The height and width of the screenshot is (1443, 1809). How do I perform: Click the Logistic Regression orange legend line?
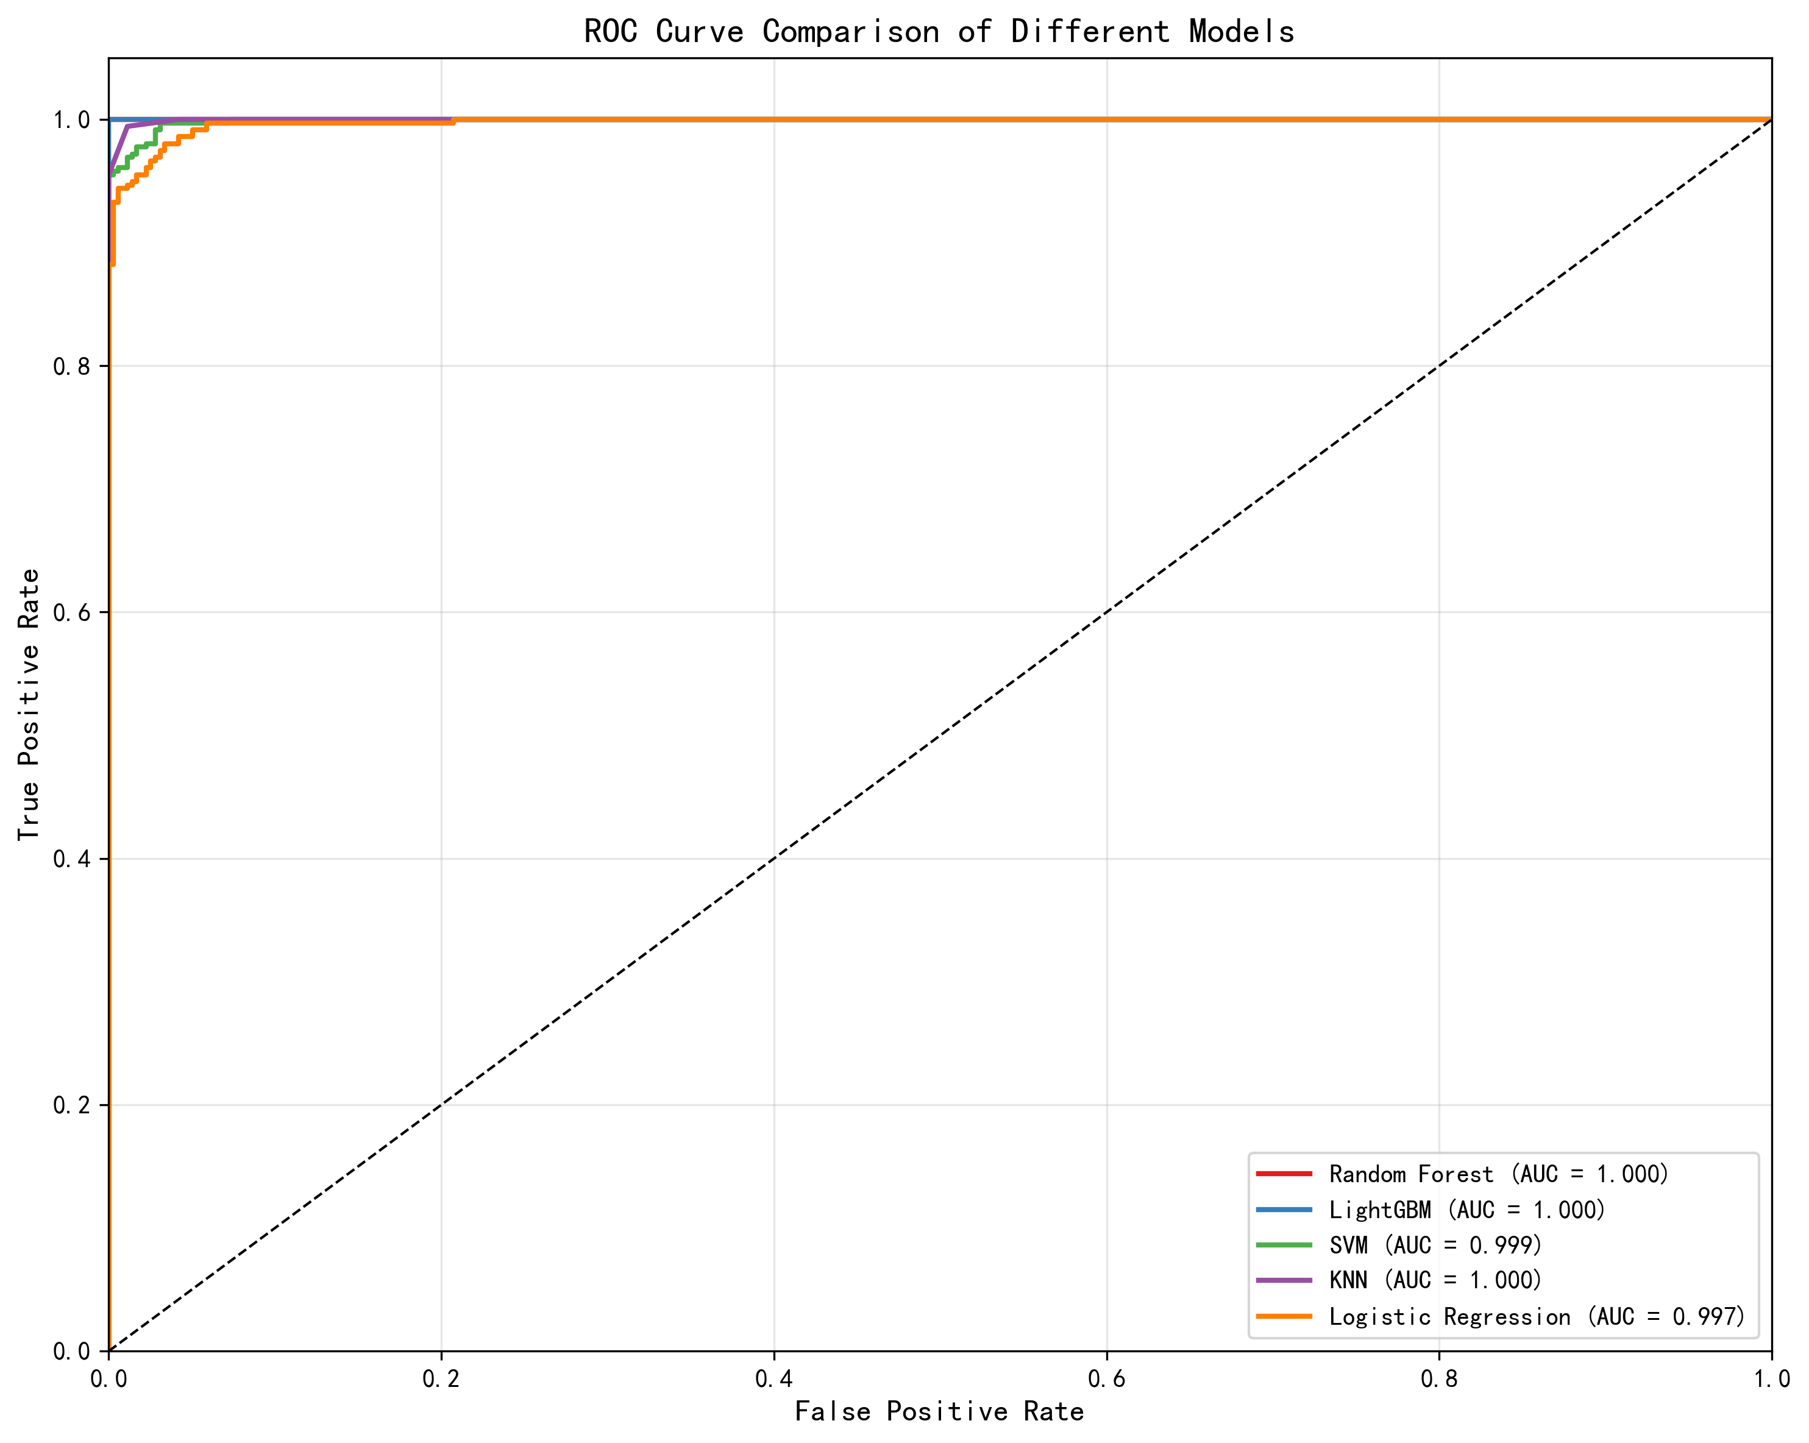[x=1284, y=1316]
